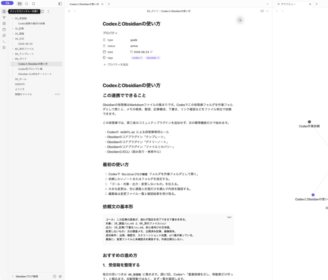
Task: Click the auto-reveal file icon in explorer header
Action: click(43, 12)
